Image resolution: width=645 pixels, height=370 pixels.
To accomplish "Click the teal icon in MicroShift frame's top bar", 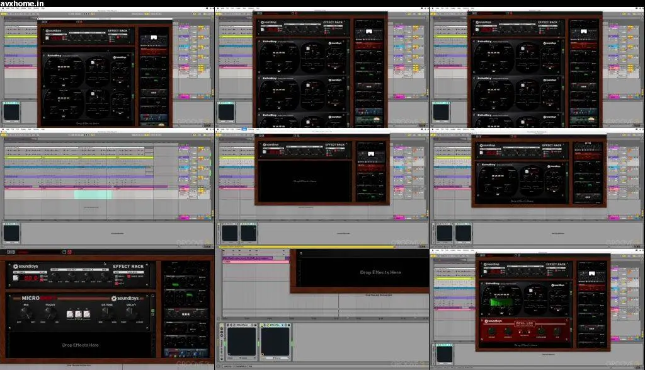I will [64, 252].
